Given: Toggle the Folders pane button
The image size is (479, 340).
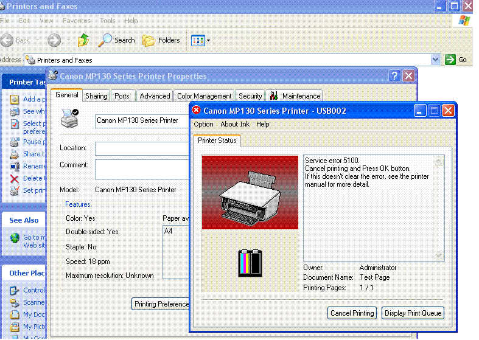Looking at the screenshot, I should click(161, 40).
